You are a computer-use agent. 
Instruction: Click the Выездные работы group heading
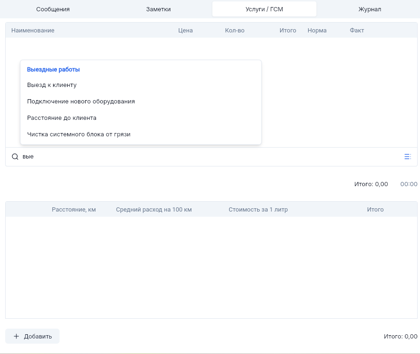click(53, 69)
